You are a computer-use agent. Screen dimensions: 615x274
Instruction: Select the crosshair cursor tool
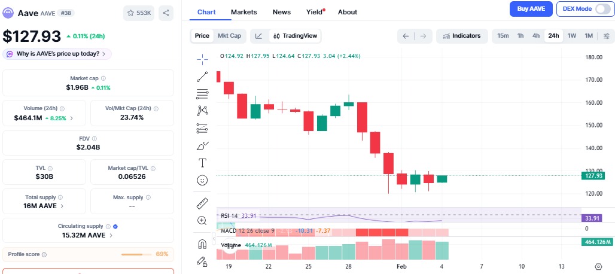tap(202, 58)
